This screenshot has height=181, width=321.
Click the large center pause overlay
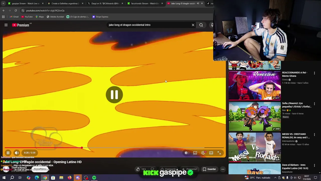pyautogui.click(x=114, y=95)
